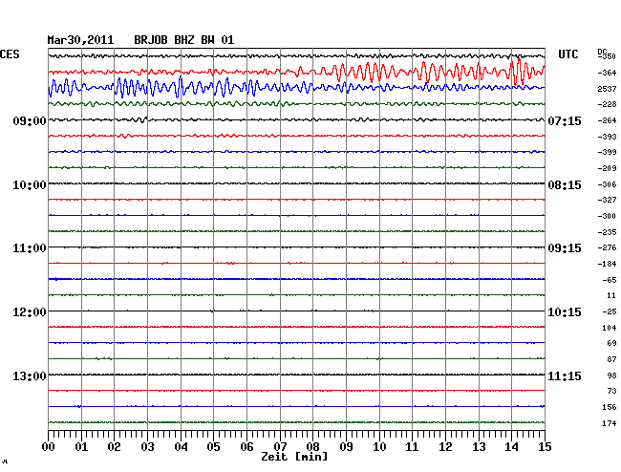This screenshot has height=472, width=621.
Task: Click minute axis label 07
Action: (x=280, y=447)
